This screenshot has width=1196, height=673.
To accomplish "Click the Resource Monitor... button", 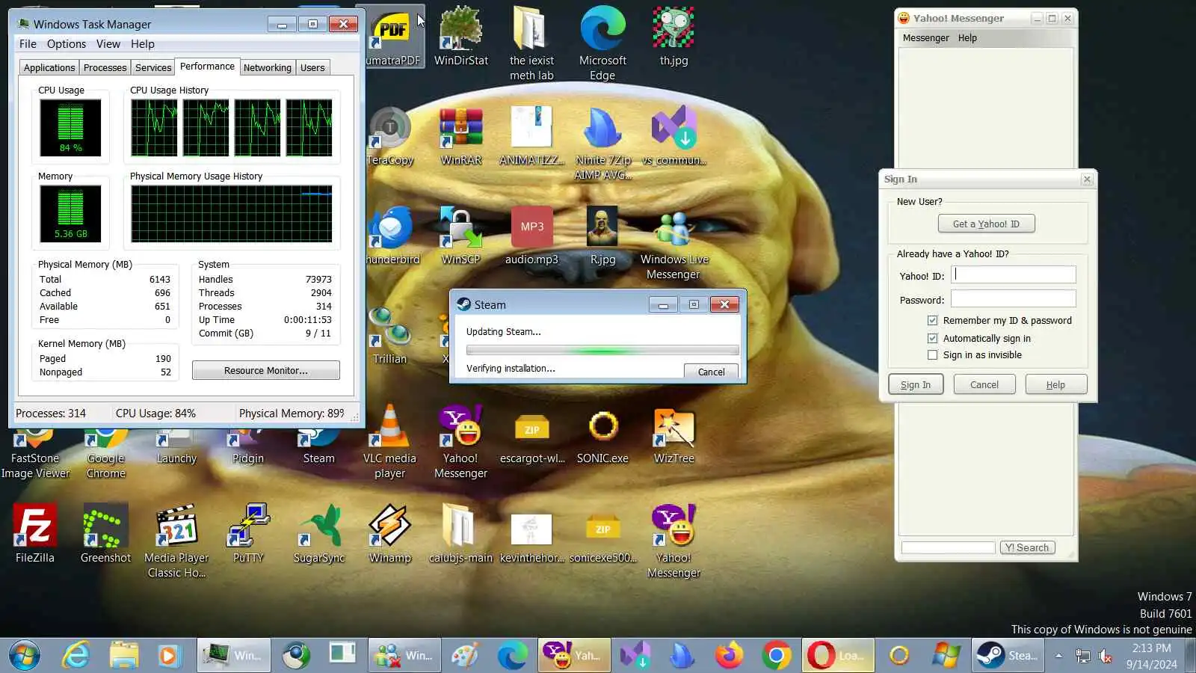I will (266, 370).
